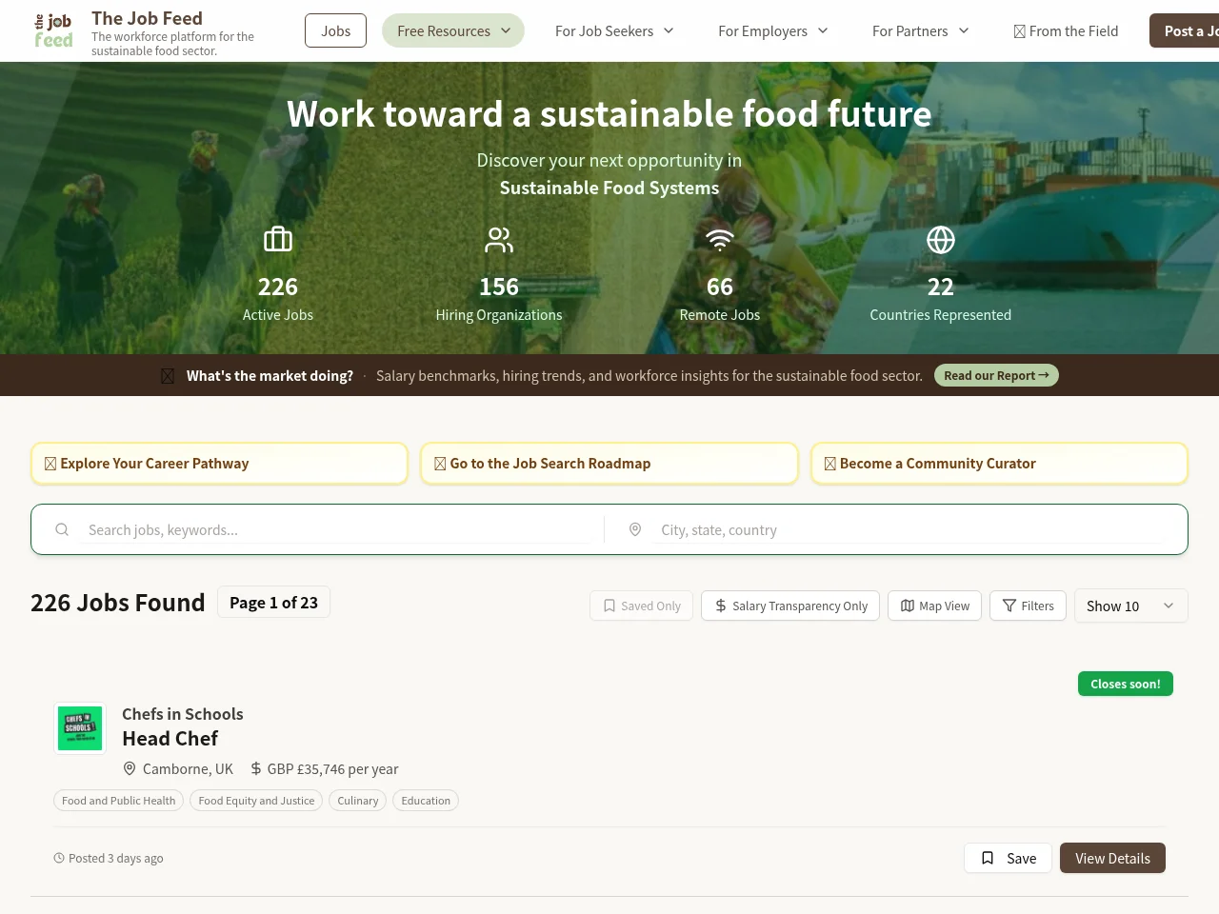Viewport: 1219px width, 914px height.
Task: Click the location pin icon in search bar
Action: [x=635, y=529]
